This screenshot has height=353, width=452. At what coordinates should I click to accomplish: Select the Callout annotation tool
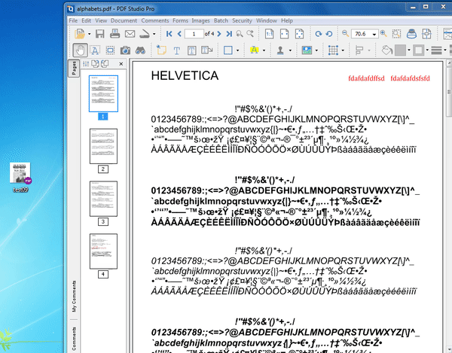[206, 50]
